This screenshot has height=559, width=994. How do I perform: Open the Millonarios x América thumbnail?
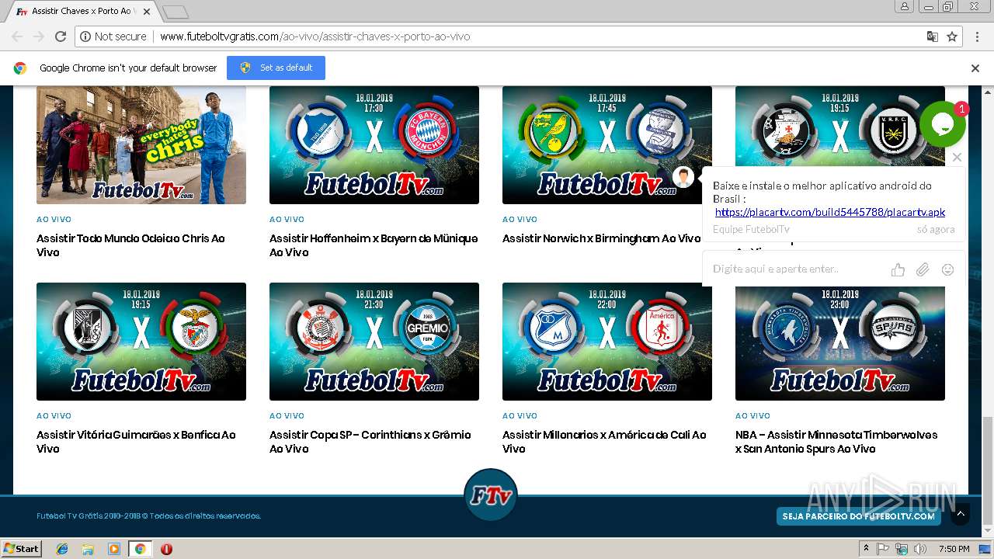pyautogui.click(x=607, y=342)
